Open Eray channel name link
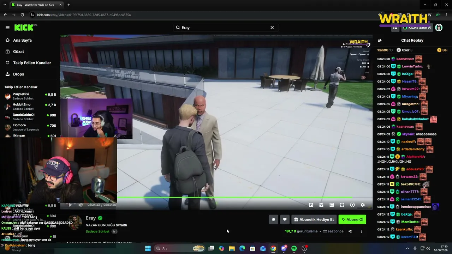The width and height of the screenshot is (452, 254). click(91, 218)
